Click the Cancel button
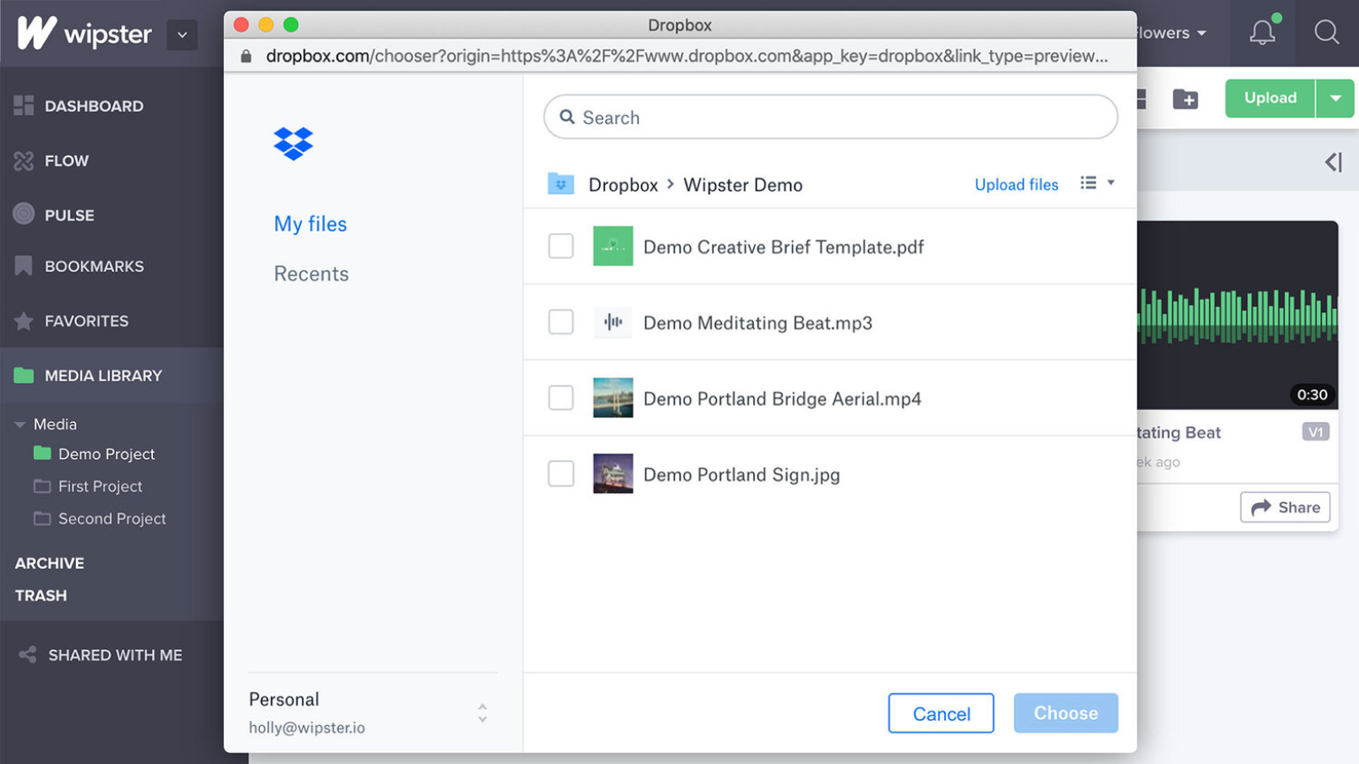 pyautogui.click(x=941, y=714)
